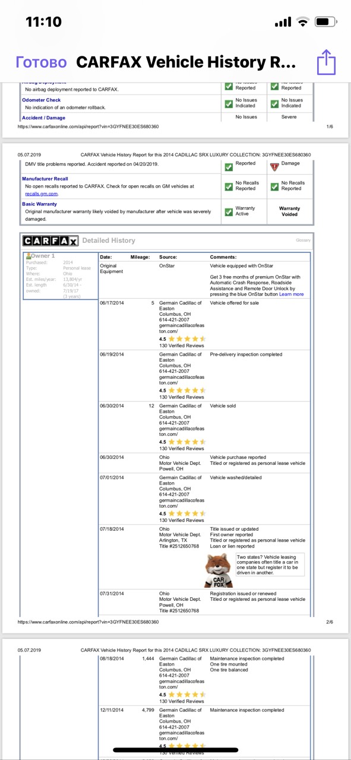
Task: Open Basic Warranty section heading
Action: tap(40, 204)
